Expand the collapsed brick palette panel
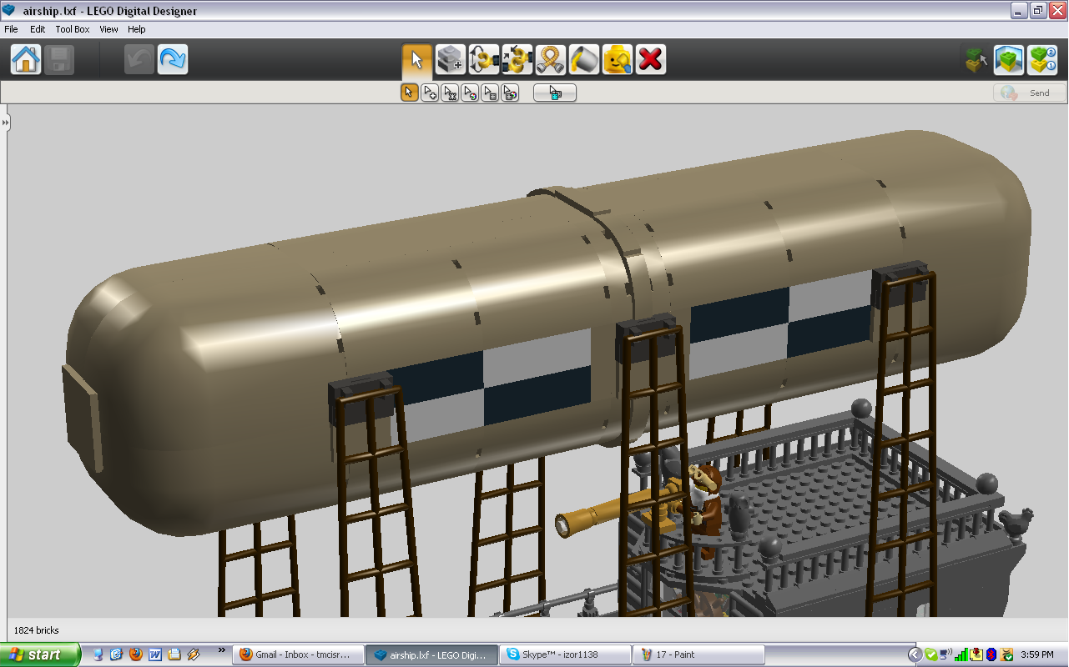This screenshot has width=1069, height=667. 6,123
